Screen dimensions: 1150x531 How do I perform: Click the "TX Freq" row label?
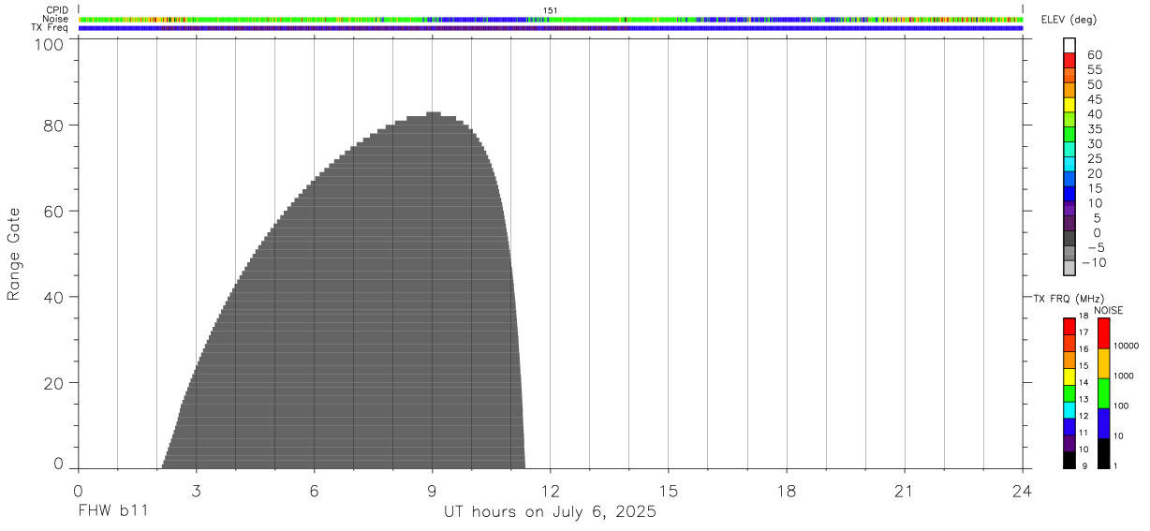[x=51, y=28]
